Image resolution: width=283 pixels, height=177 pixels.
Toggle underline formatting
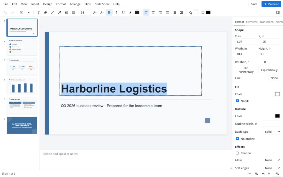click(123, 12)
